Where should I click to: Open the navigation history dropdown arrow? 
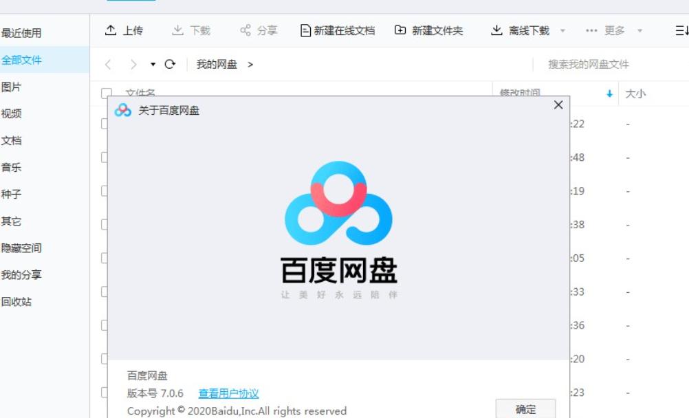pos(153,65)
